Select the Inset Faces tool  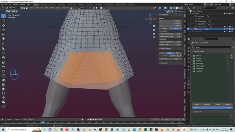tap(3, 62)
